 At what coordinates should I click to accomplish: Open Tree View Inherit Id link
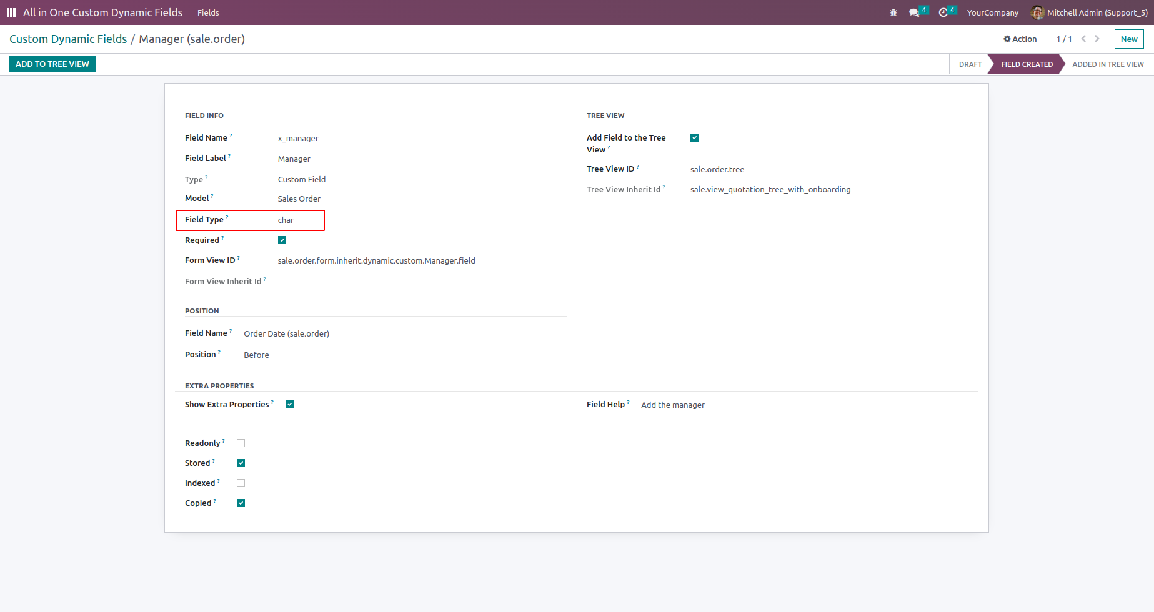coord(770,190)
